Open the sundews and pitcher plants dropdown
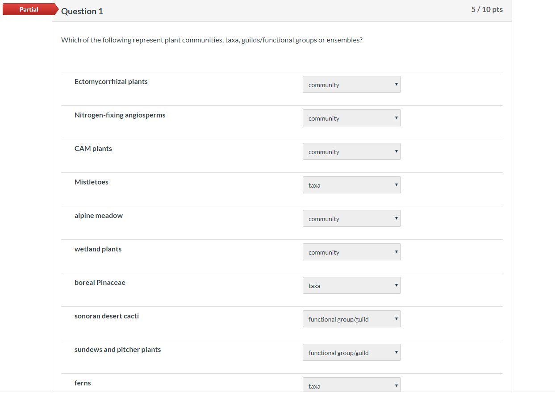Screen dimensions: 555x393 click(x=352, y=352)
